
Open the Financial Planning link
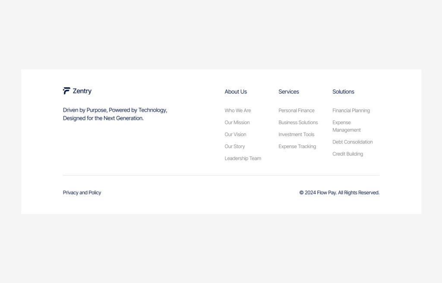coord(351,111)
